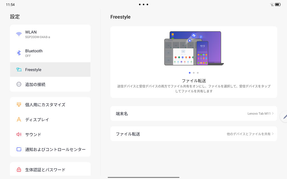Tap the 追加の接続 ellipsis icon
Image resolution: width=287 pixels, height=179 pixels.
[19, 84]
